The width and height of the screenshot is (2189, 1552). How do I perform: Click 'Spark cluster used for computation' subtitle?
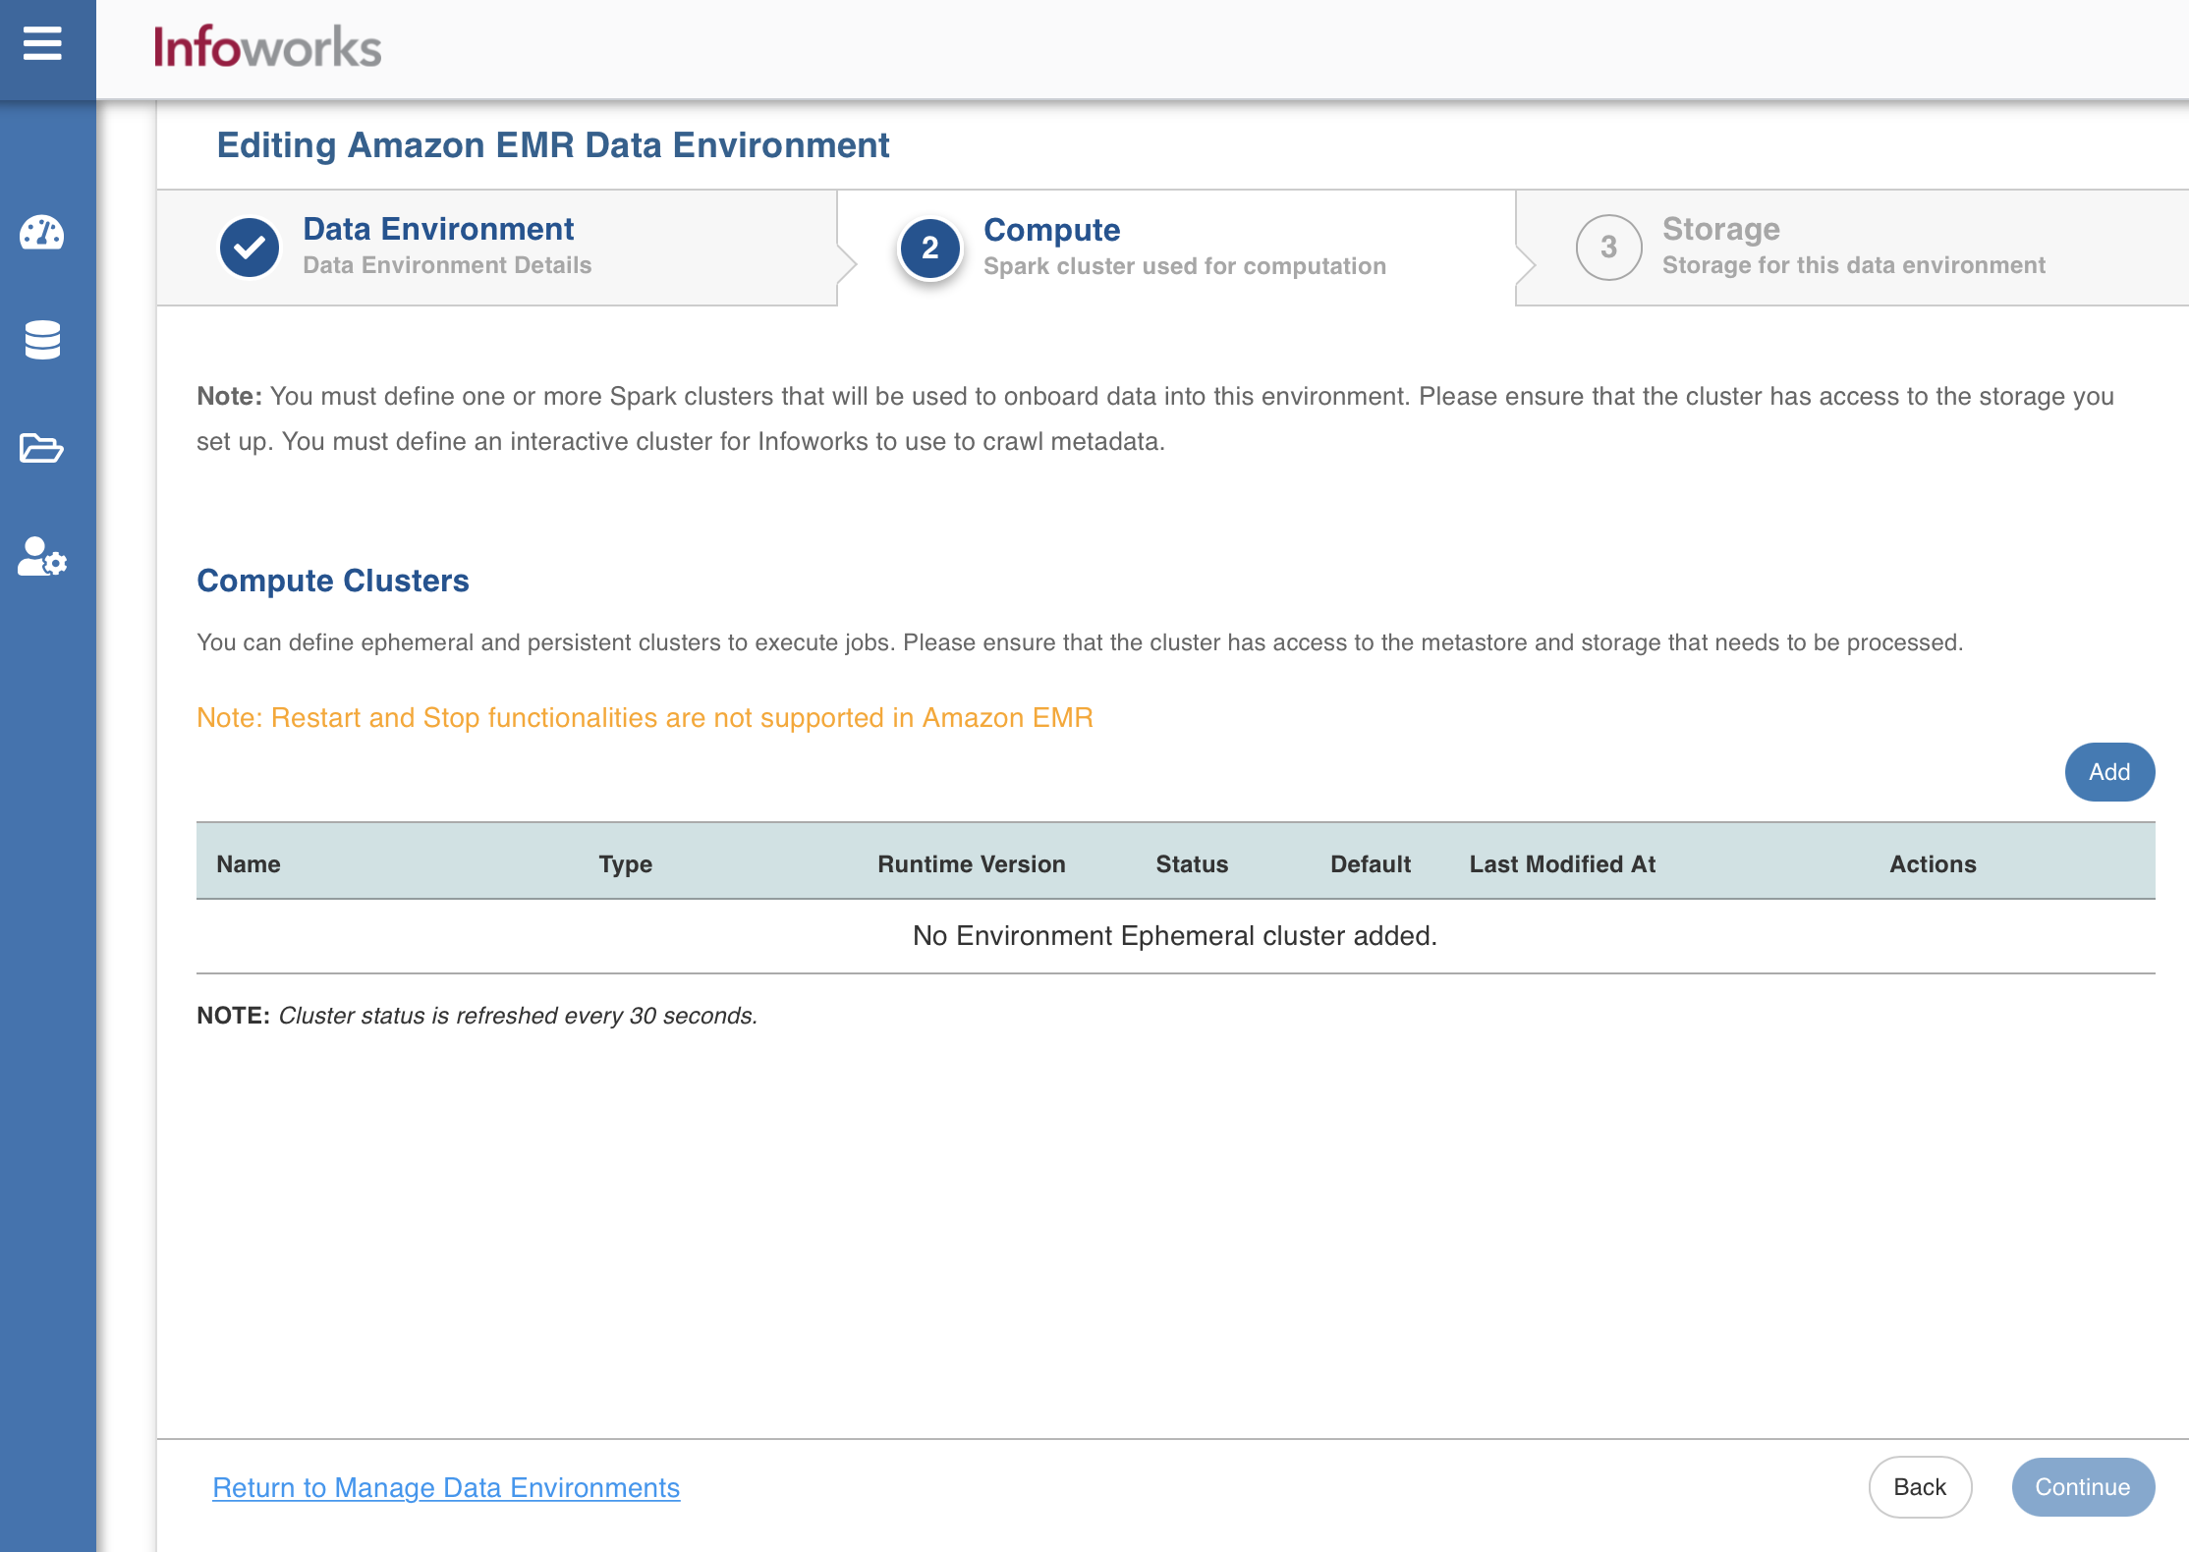(x=1185, y=266)
